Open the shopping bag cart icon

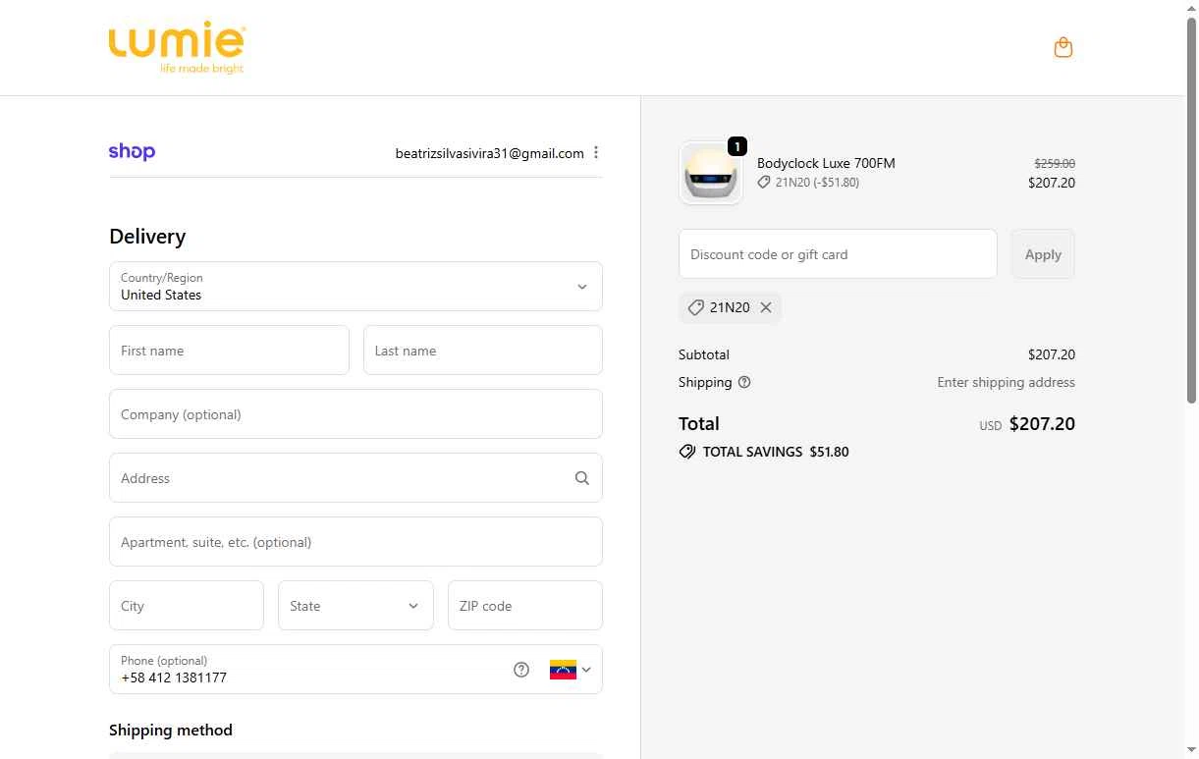[x=1063, y=47]
